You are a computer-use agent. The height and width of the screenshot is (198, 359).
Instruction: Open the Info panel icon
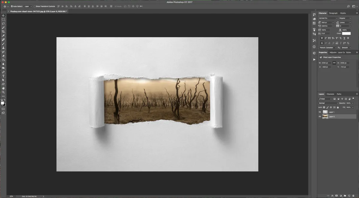click(314, 47)
